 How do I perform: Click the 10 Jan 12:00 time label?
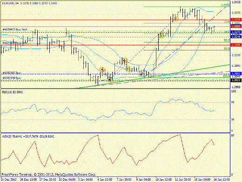click(x=164, y=179)
